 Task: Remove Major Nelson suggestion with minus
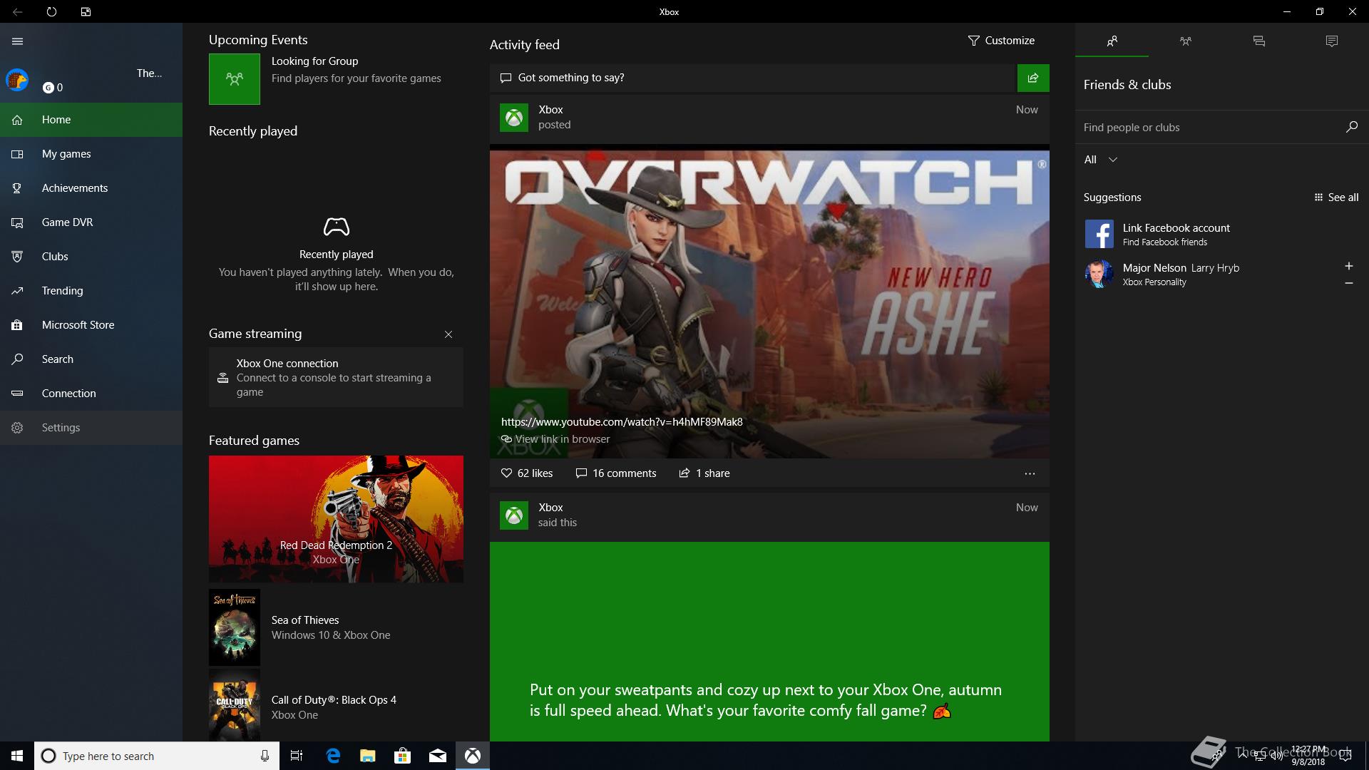(1348, 283)
